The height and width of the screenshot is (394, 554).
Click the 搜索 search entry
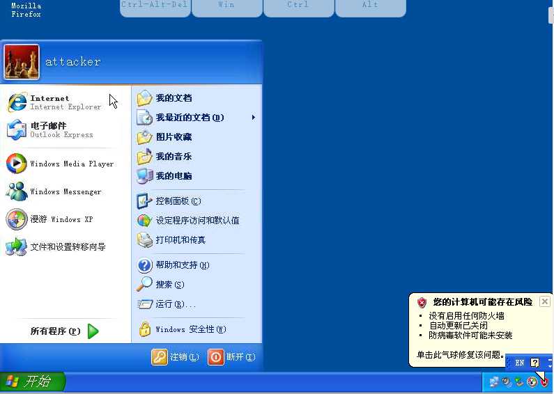197,284
